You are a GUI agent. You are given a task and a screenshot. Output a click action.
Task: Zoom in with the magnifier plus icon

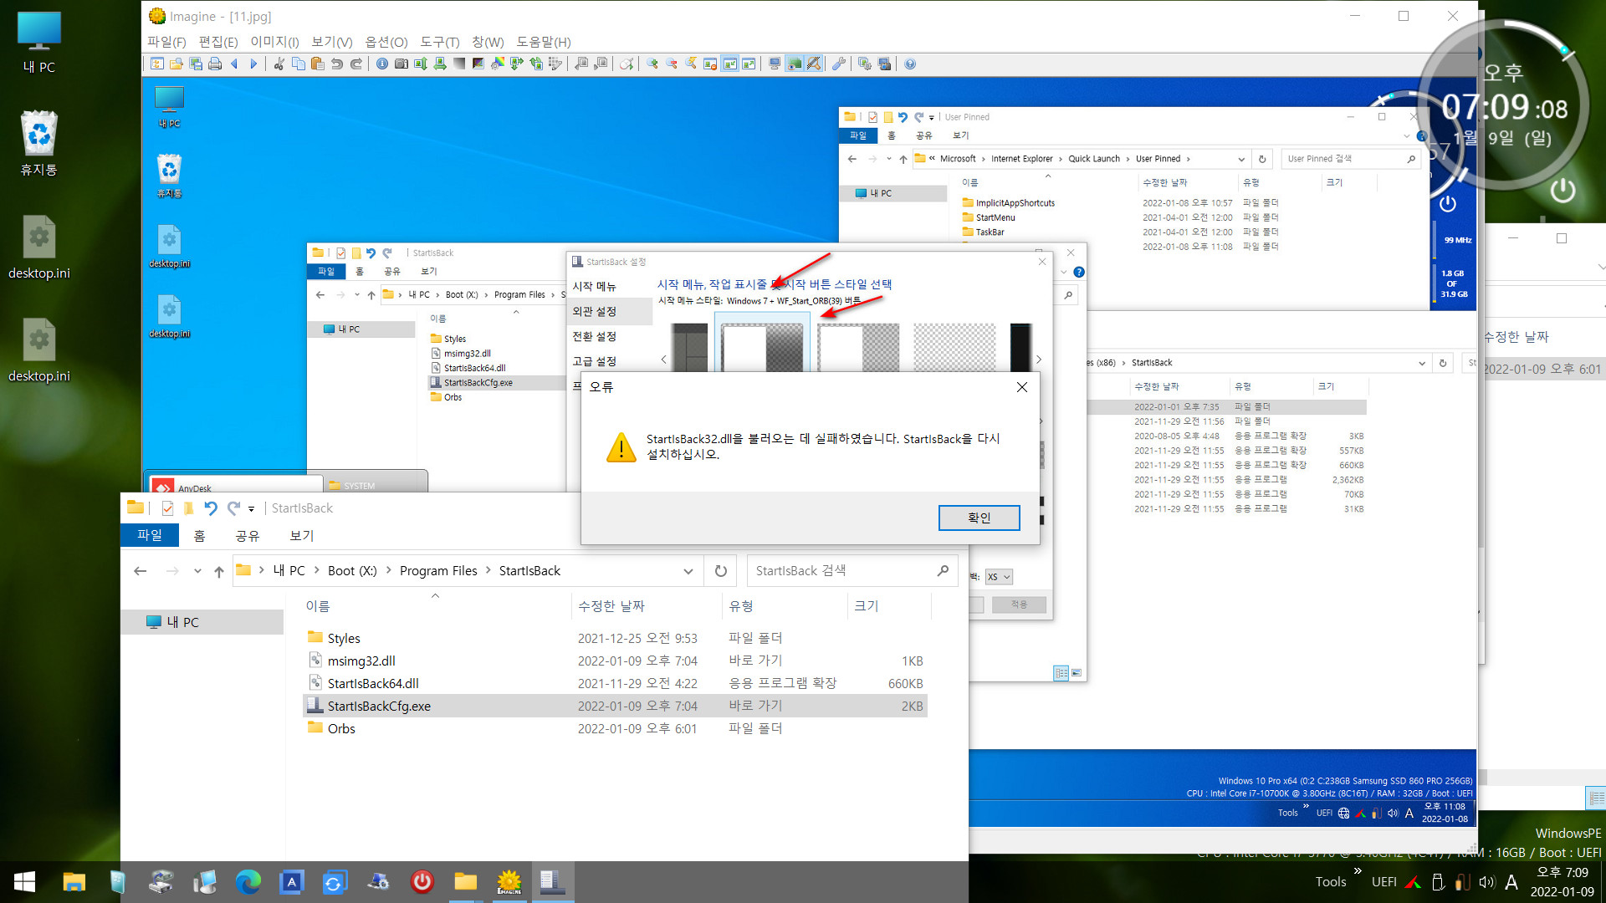tap(652, 64)
